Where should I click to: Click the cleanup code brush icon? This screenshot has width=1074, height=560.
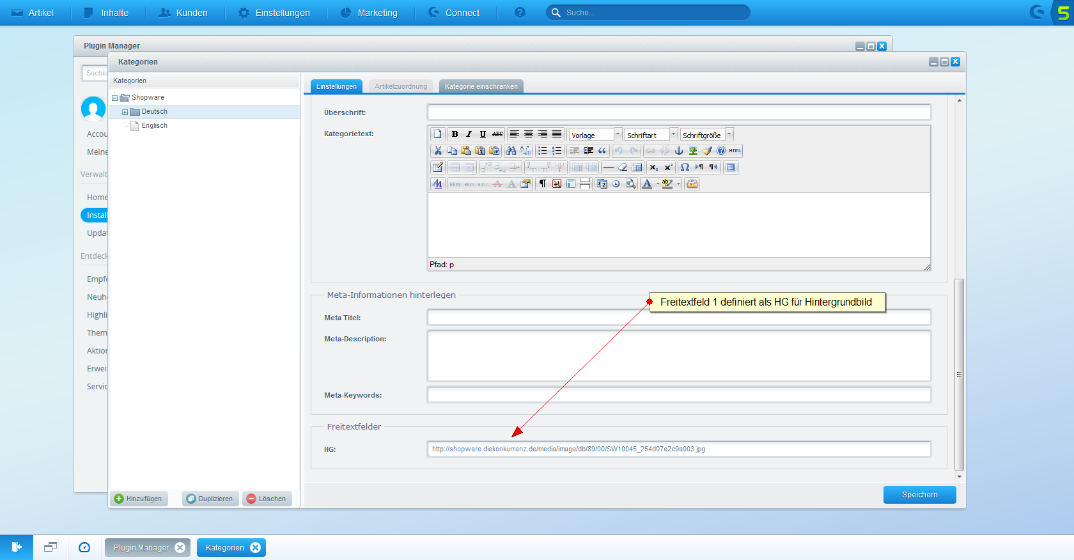pos(707,151)
